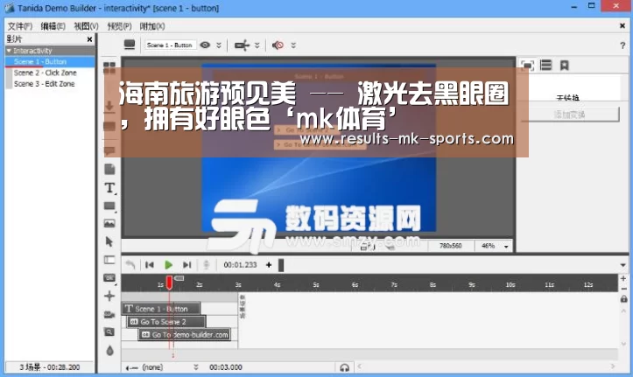Toggle scene visibility eye icon
The width and height of the screenshot is (633, 377).
pyautogui.click(x=205, y=45)
